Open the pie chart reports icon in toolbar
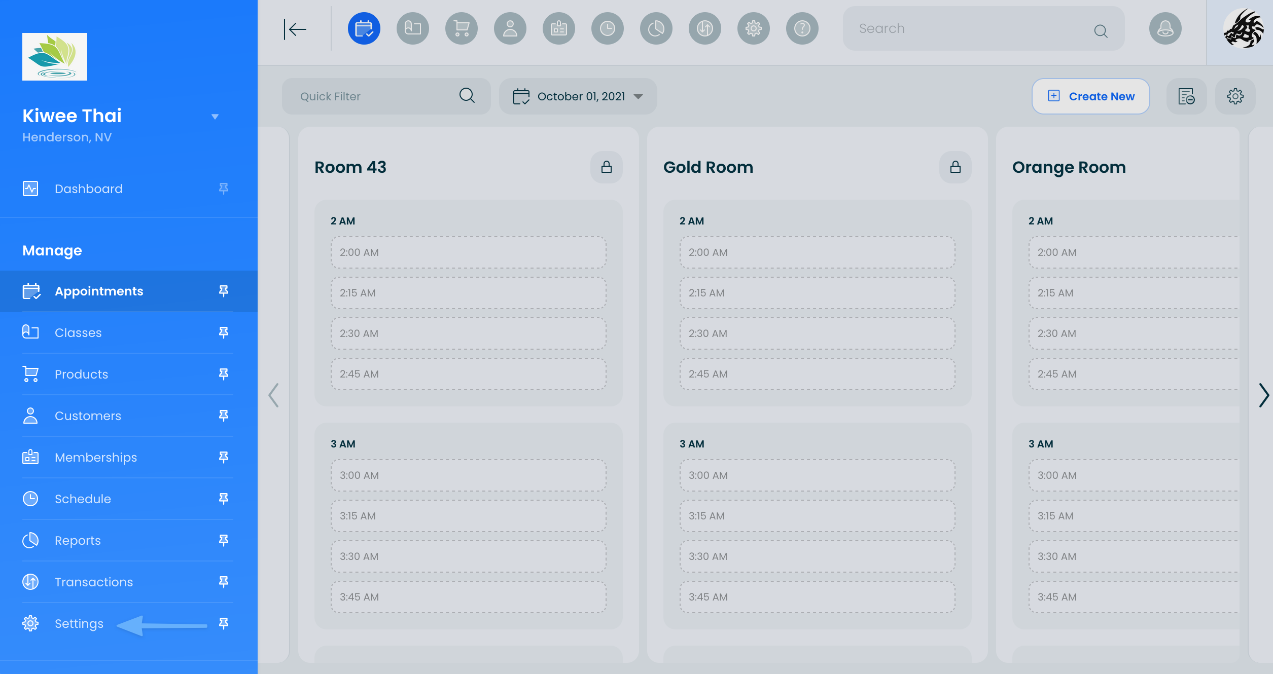Image resolution: width=1273 pixels, height=674 pixels. tap(656, 28)
